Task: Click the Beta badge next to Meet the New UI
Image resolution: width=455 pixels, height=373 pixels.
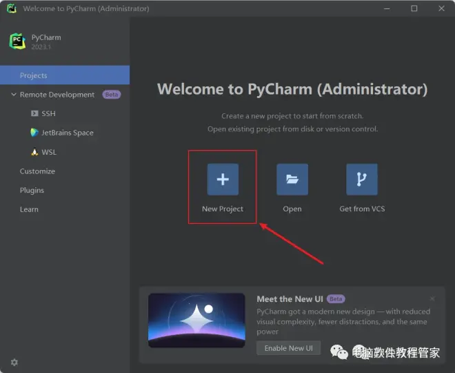Action: click(336, 299)
